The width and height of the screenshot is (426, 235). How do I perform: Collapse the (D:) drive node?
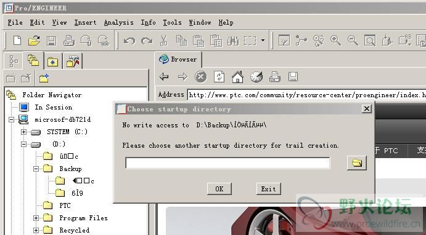23,144
